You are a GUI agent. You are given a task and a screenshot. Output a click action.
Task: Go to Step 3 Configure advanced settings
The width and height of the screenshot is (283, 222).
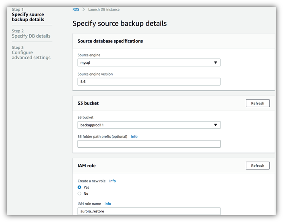pos(31,52)
